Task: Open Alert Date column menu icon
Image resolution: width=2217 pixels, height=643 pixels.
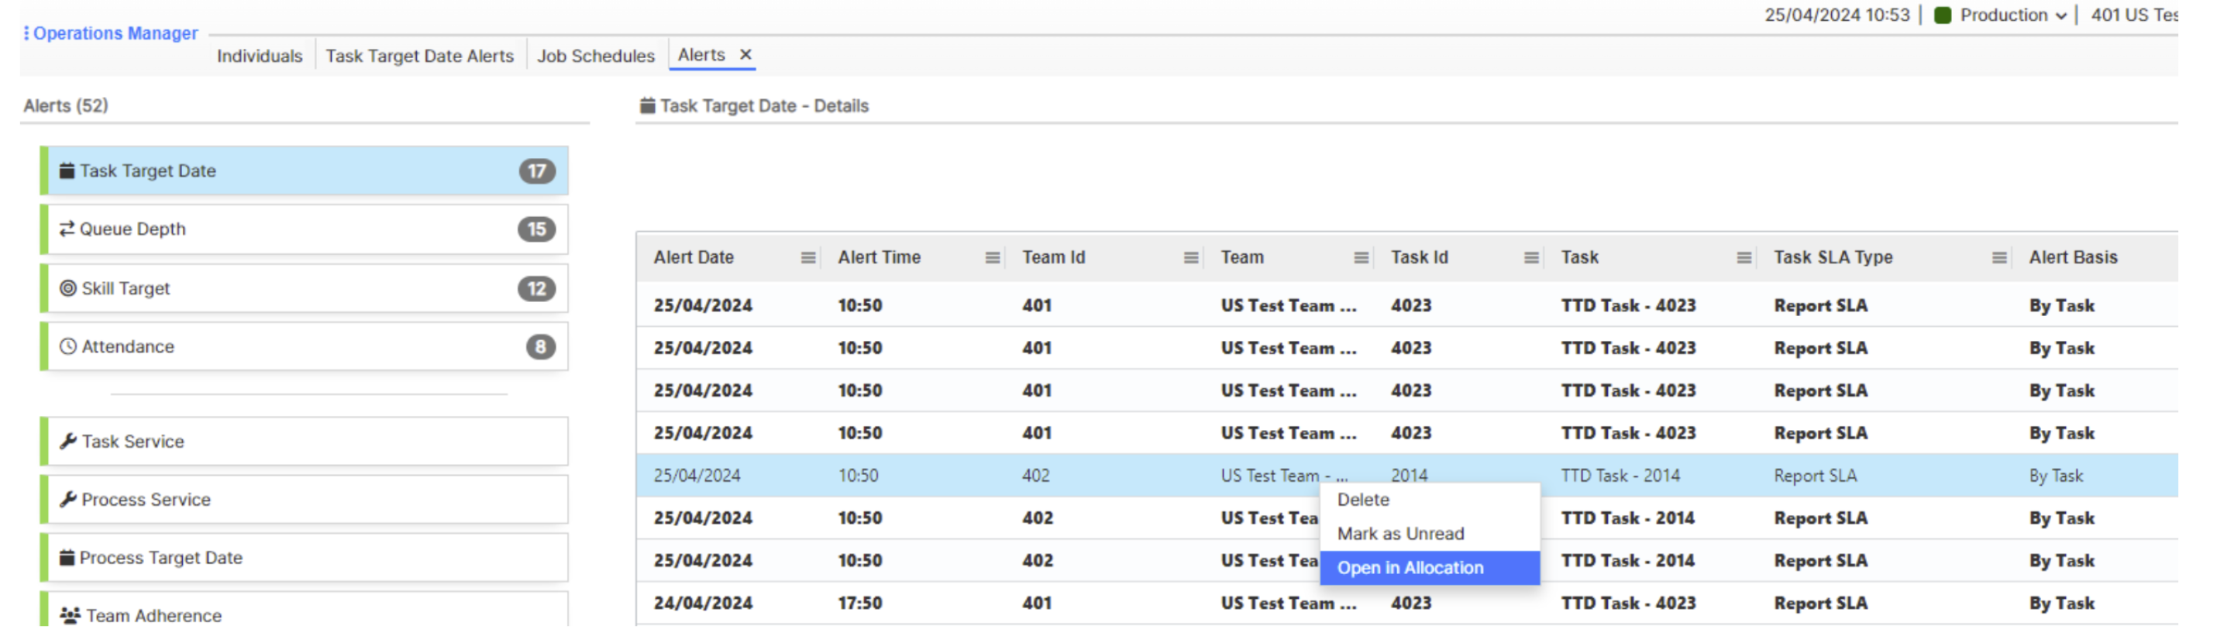Action: click(x=808, y=258)
